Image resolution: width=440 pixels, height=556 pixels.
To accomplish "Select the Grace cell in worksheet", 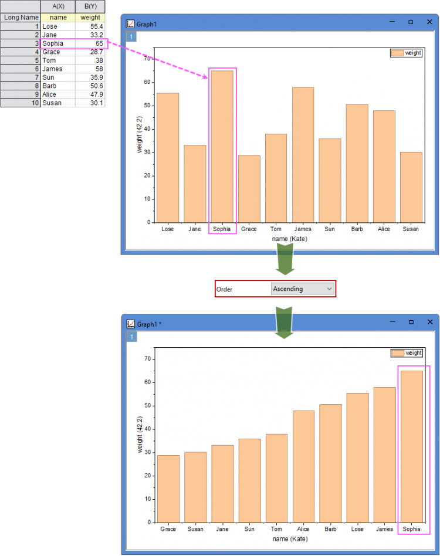I will (58, 52).
